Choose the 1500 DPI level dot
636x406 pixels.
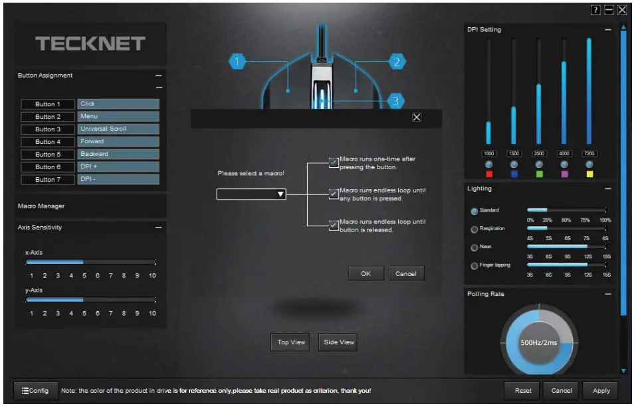pyautogui.click(x=514, y=165)
